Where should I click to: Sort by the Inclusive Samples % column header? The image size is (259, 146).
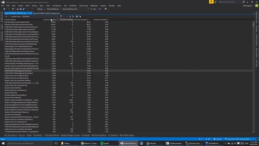pos(82,19)
